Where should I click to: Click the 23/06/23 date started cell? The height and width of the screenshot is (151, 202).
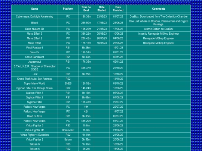102,16
